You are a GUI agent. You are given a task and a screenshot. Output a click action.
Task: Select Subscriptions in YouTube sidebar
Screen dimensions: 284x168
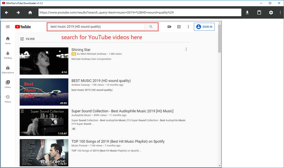8,70
